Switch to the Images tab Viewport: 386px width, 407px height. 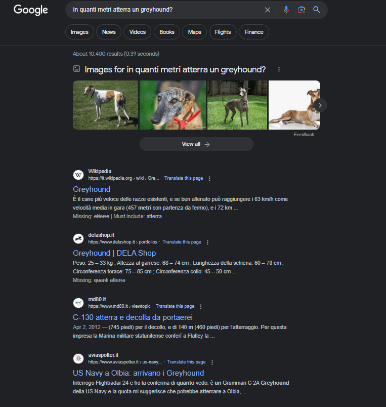[79, 32]
